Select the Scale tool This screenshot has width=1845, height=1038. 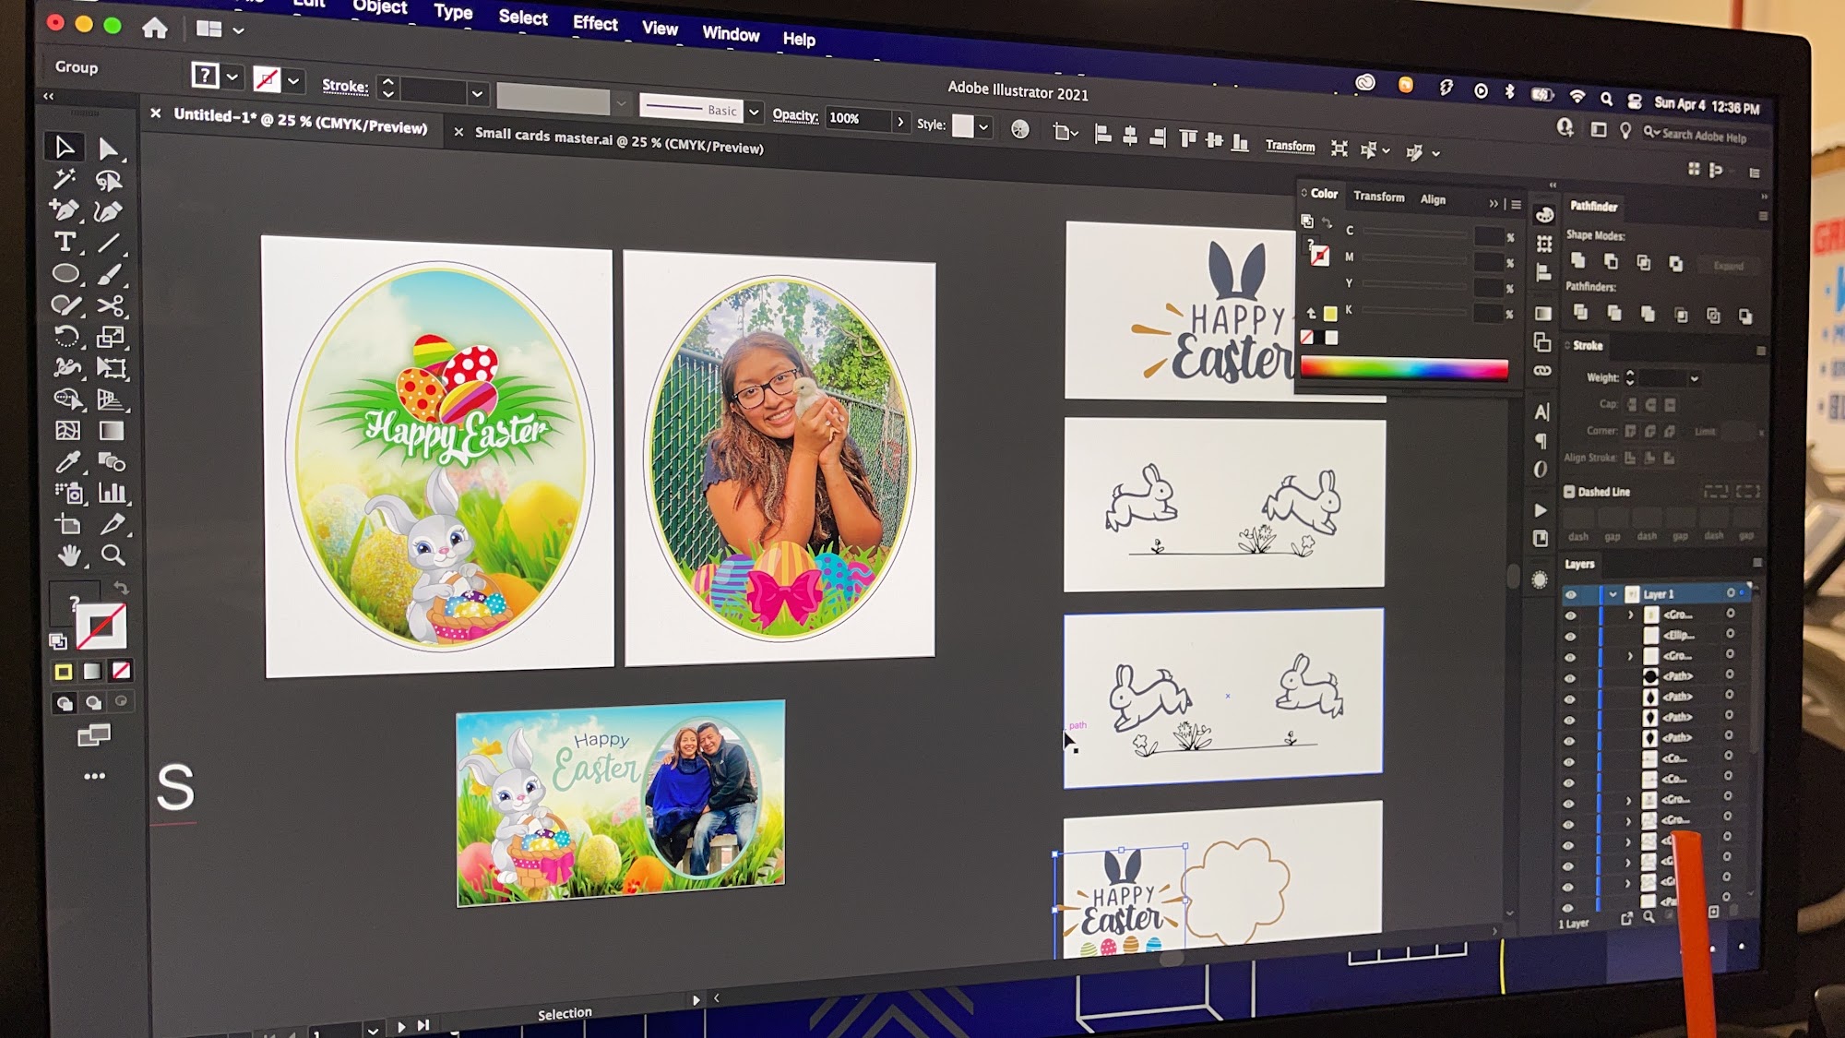(111, 337)
